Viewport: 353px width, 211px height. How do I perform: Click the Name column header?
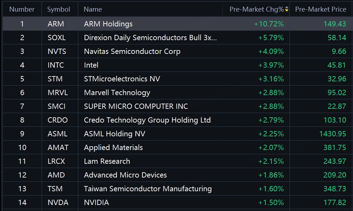click(x=93, y=10)
